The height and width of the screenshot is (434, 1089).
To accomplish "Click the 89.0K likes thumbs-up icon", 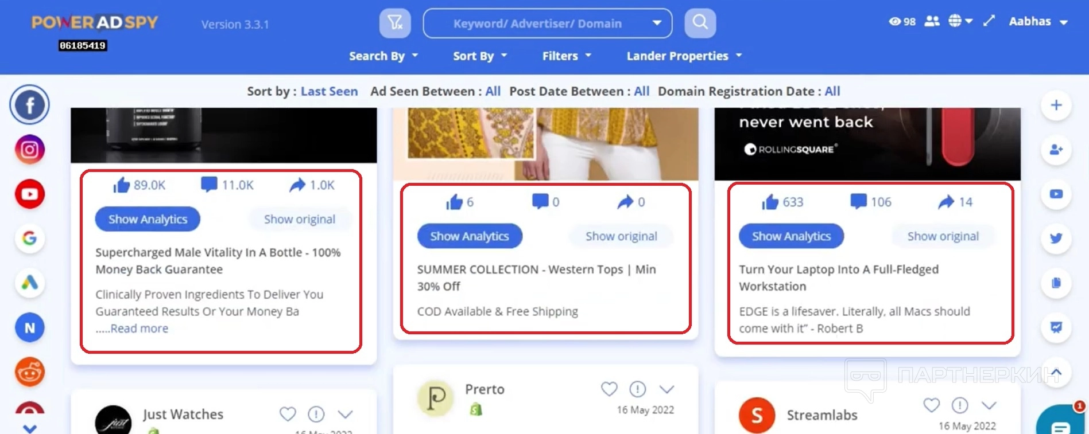I will point(122,185).
